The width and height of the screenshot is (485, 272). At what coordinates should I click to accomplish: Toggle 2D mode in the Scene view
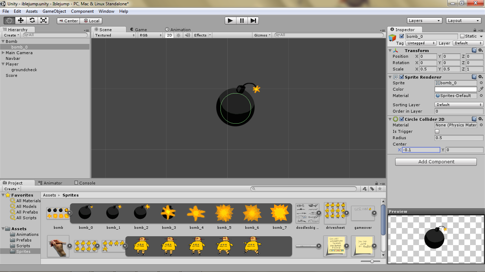tap(169, 35)
